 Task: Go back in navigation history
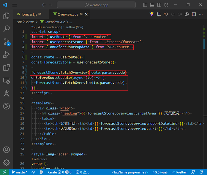point(44,5)
